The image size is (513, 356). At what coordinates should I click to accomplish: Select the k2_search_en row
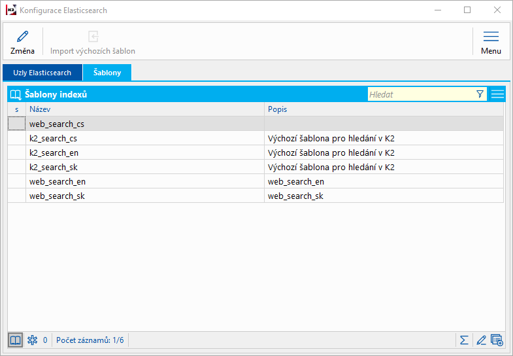256,152
